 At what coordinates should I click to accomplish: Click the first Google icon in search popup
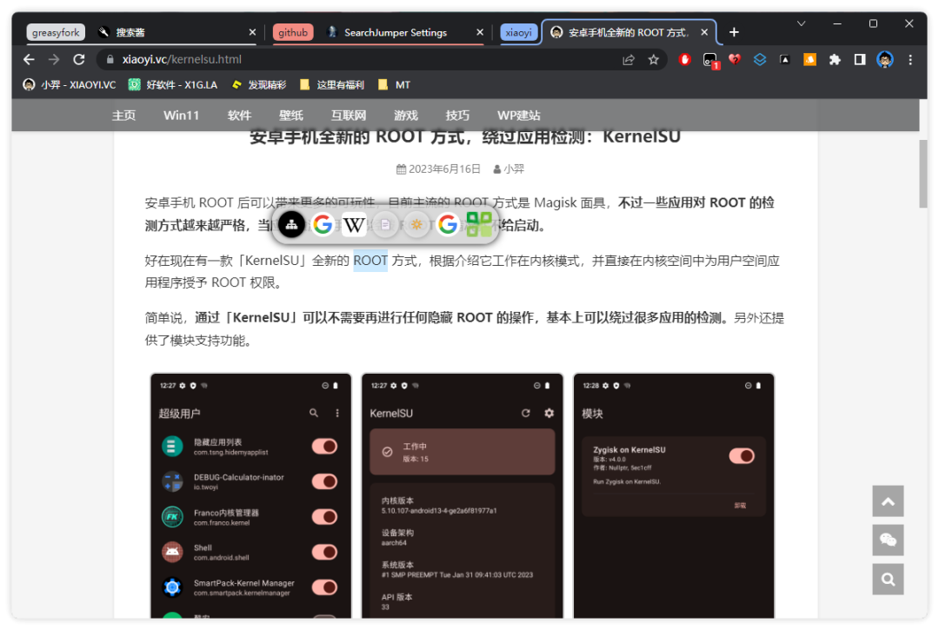(323, 225)
